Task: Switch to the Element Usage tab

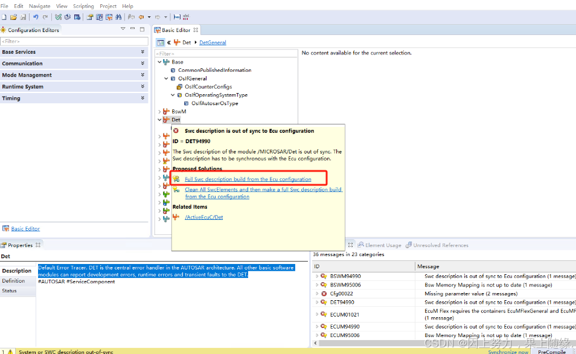Action: 379,245
